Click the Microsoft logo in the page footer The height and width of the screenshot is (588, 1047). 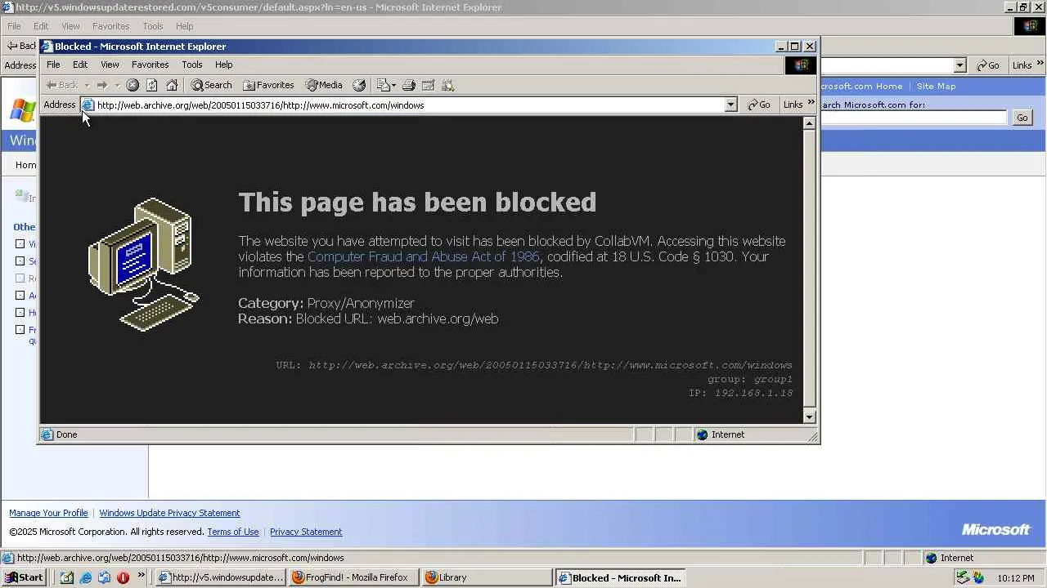(x=995, y=529)
